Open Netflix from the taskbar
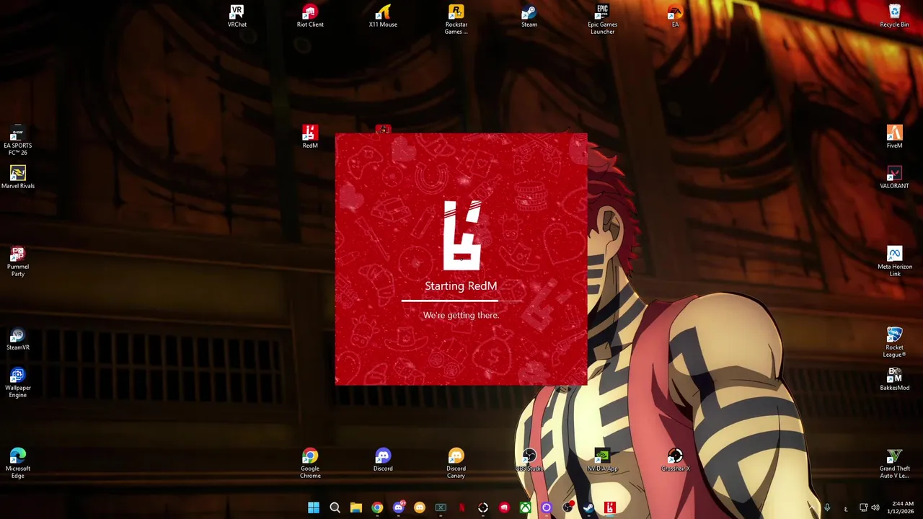This screenshot has width=923, height=519. [462, 507]
